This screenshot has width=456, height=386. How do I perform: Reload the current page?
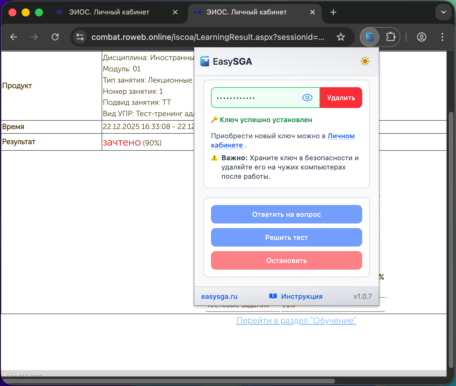click(x=55, y=37)
